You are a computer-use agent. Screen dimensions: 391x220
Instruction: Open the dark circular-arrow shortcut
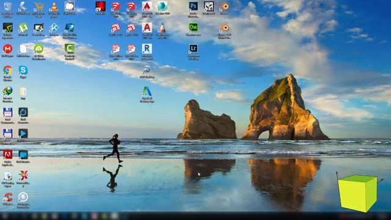point(23,112)
